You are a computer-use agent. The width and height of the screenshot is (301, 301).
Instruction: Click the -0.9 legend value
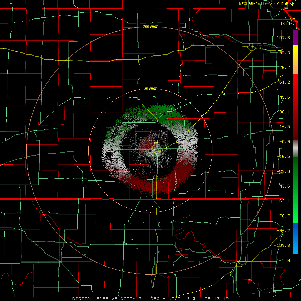point(285,142)
